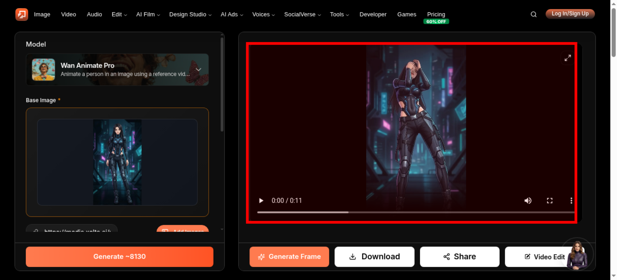Expand the Design Studio menu
The width and height of the screenshot is (617, 280).
click(x=190, y=14)
